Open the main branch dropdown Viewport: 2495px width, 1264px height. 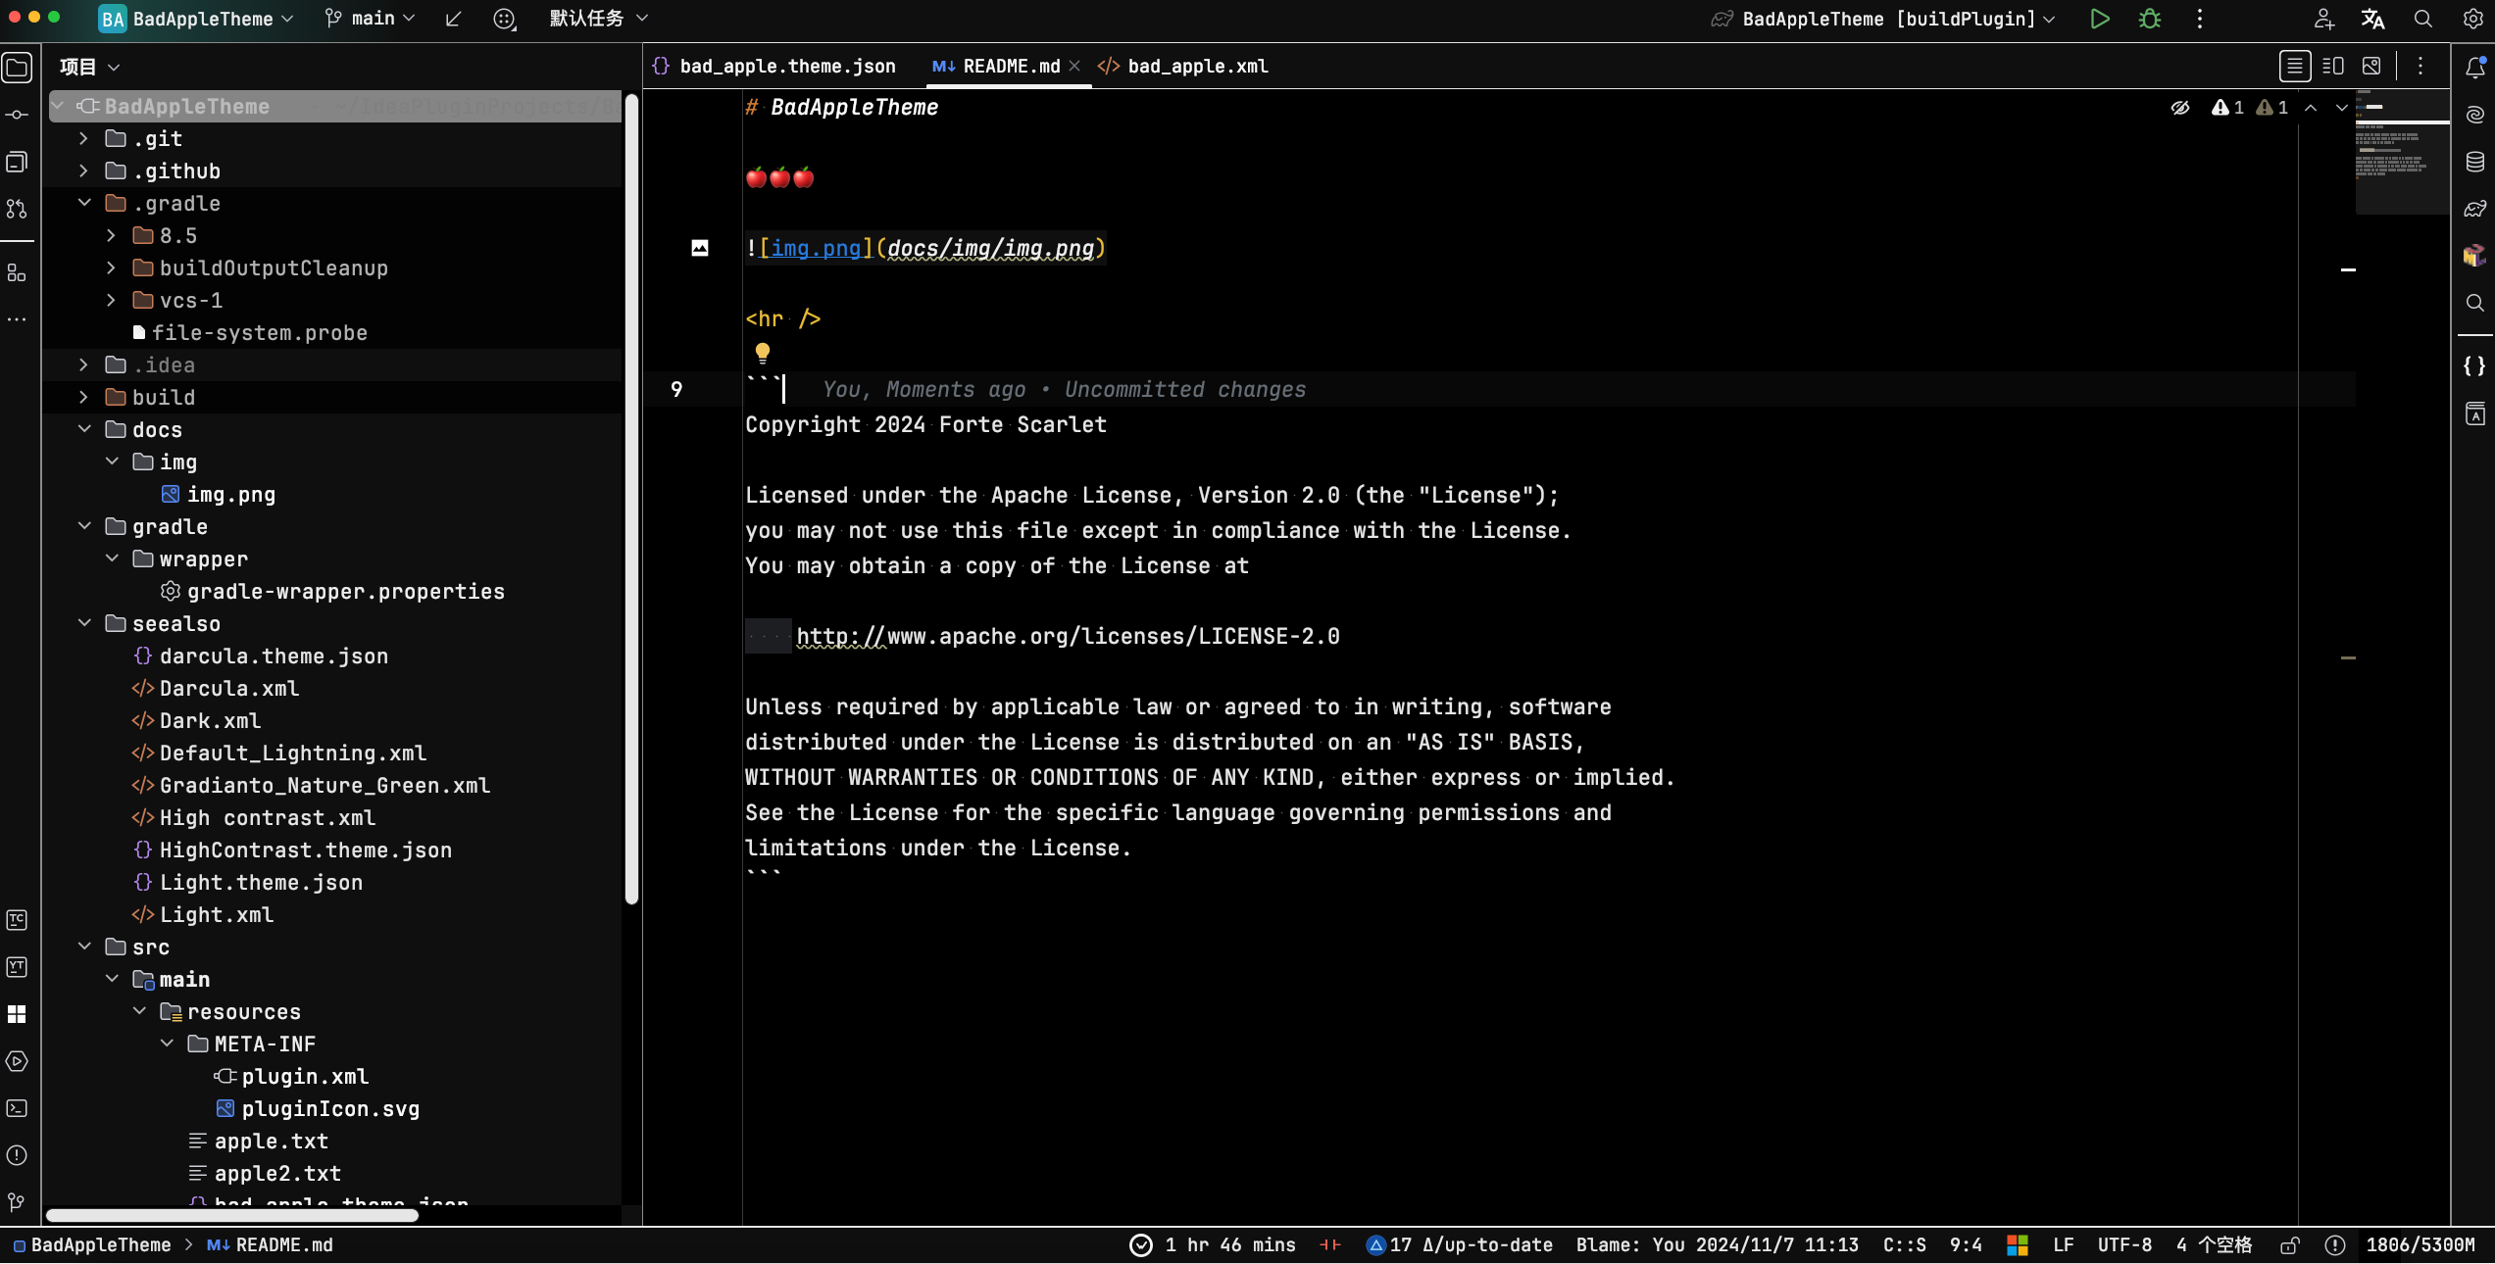[371, 19]
